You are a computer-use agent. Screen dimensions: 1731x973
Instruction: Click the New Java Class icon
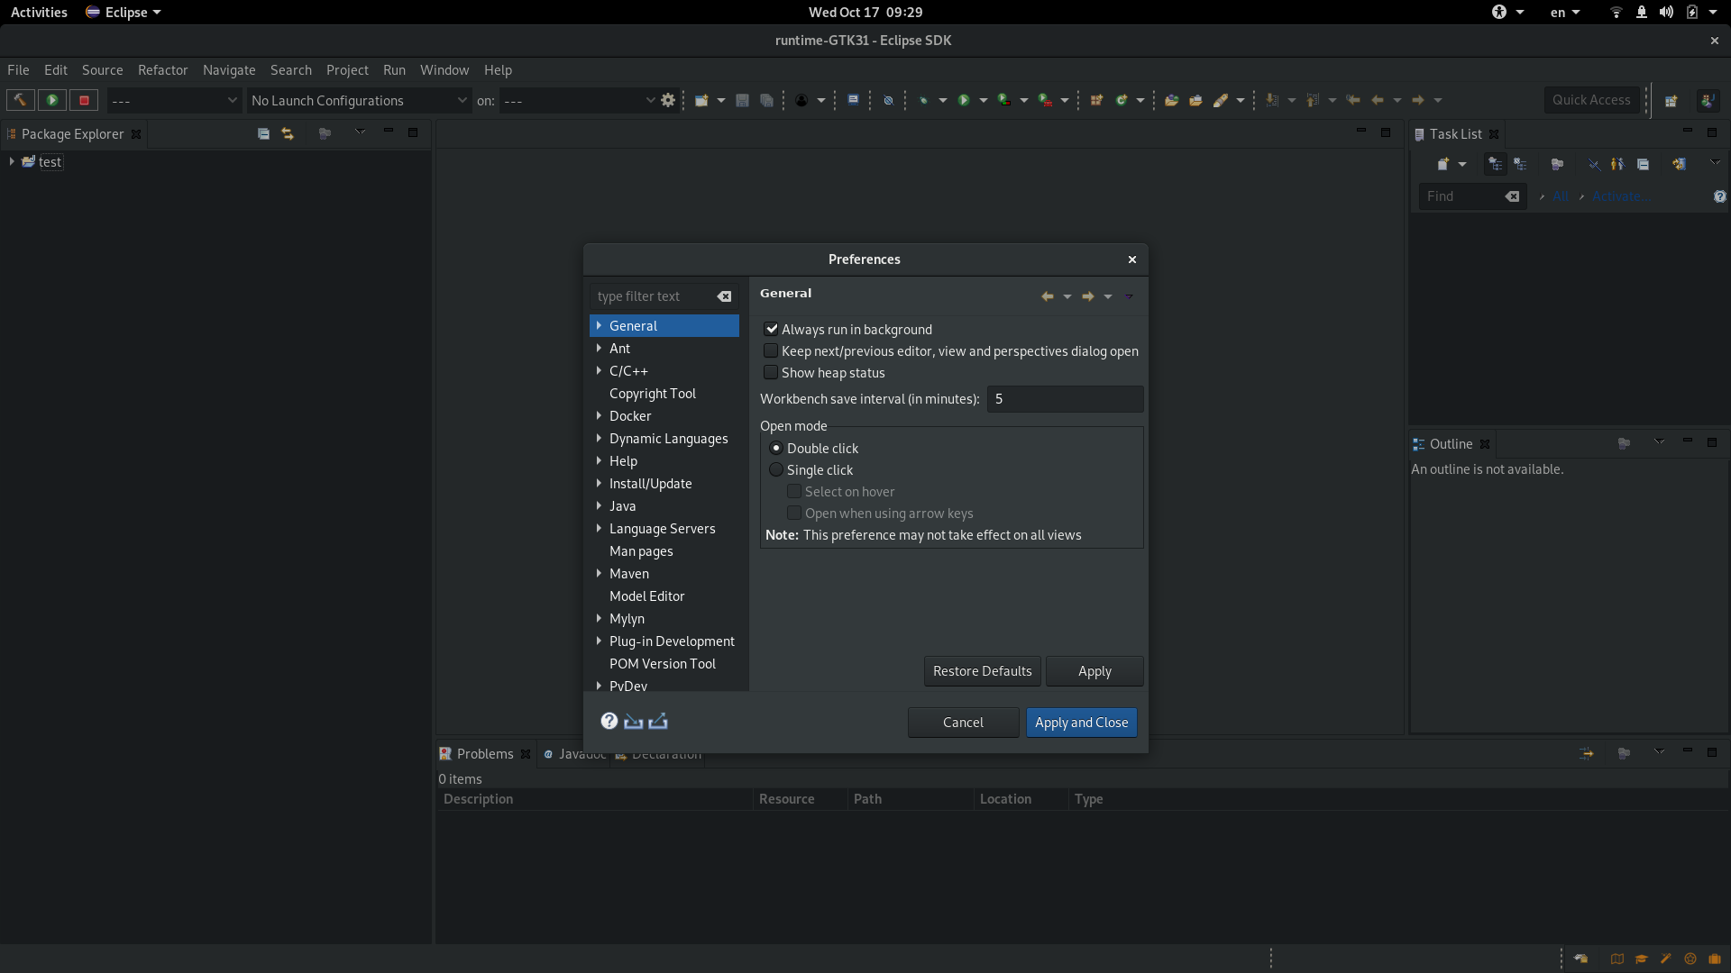1122,100
